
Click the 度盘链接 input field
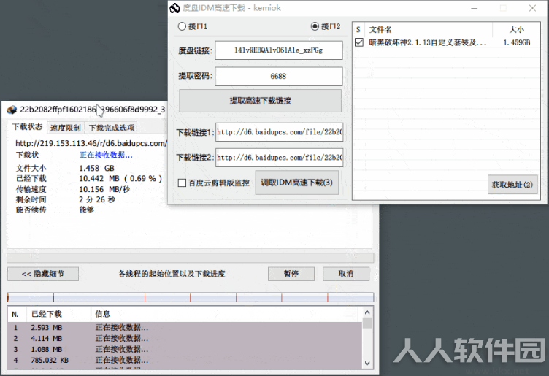point(279,50)
